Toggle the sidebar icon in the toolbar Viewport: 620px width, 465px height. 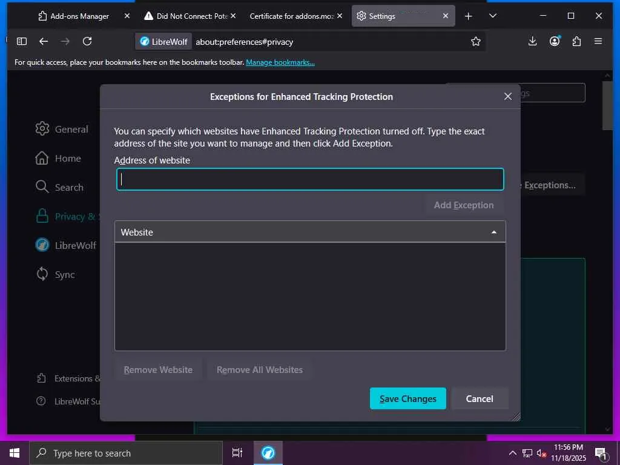(22, 41)
